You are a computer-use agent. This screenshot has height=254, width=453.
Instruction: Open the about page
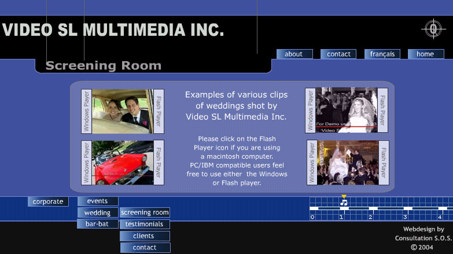pyautogui.click(x=294, y=54)
